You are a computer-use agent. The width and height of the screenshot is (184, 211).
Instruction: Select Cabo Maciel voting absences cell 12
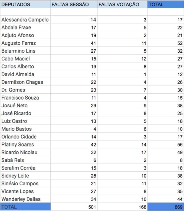pos(122,59)
